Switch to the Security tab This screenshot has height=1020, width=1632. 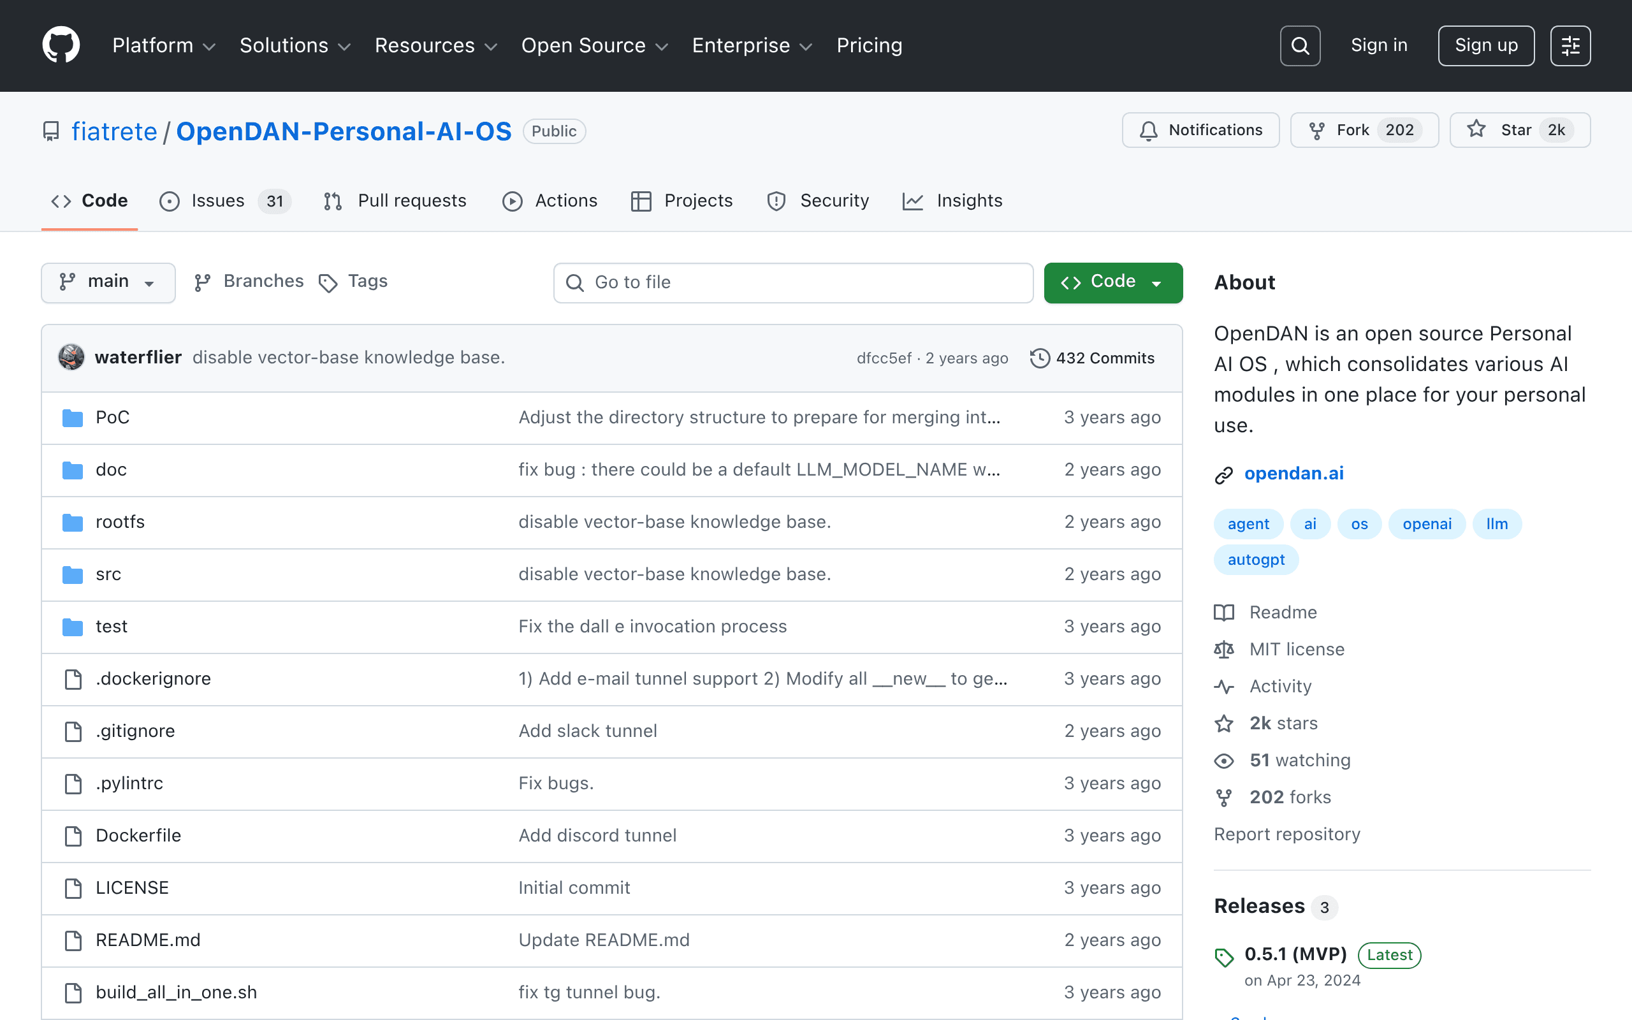818,200
